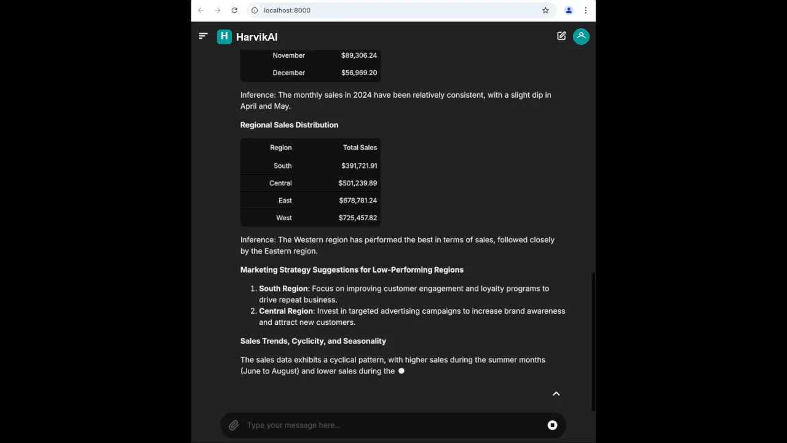Focus the message input field
The image size is (787, 443).
[x=393, y=425]
